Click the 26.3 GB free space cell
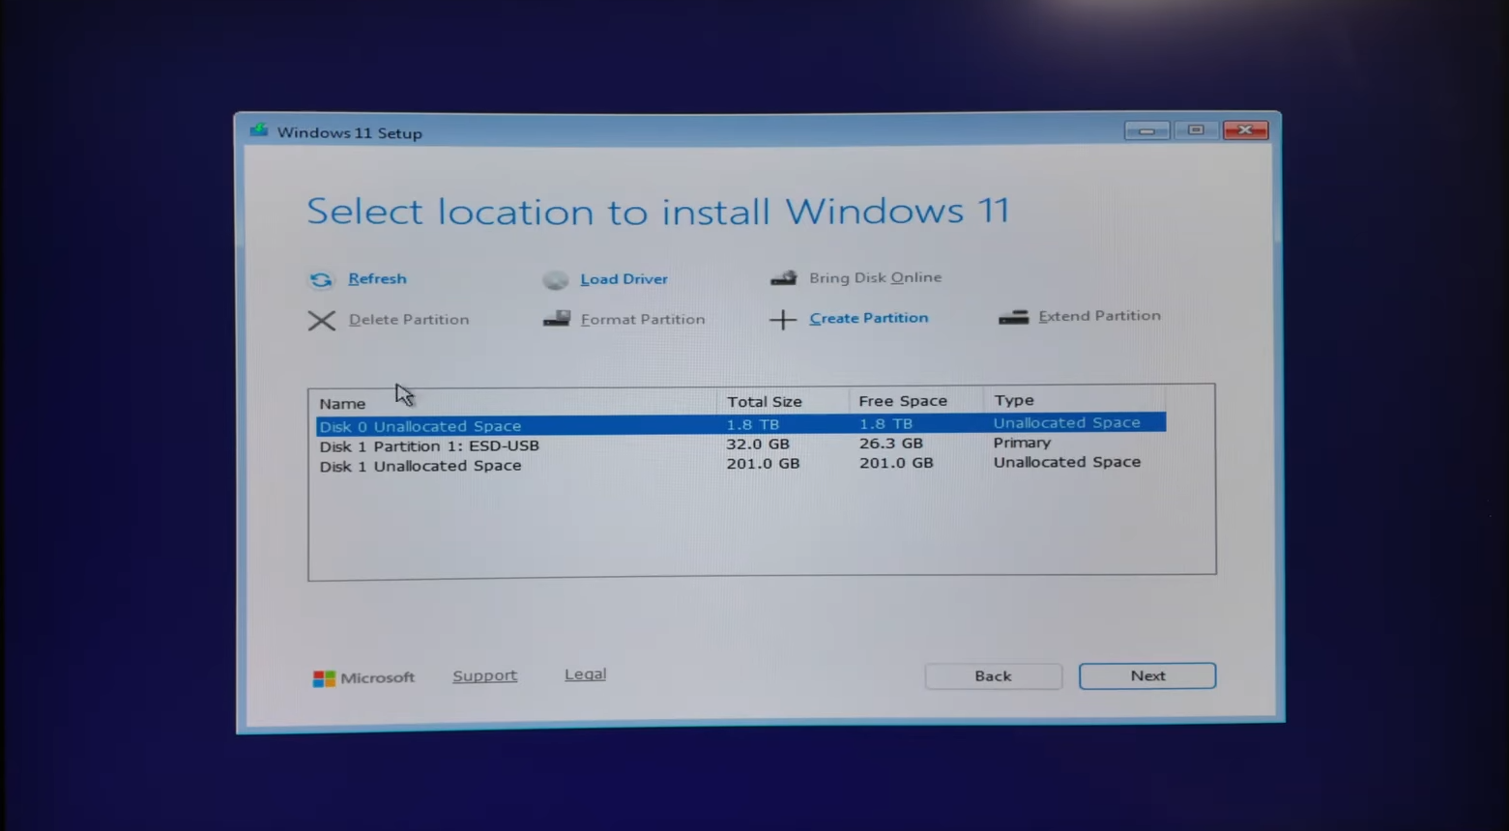 click(x=890, y=444)
